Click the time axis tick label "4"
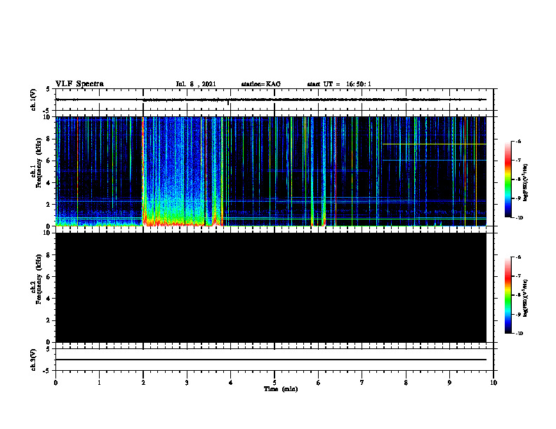This screenshot has height=429, width=556. click(x=231, y=382)
